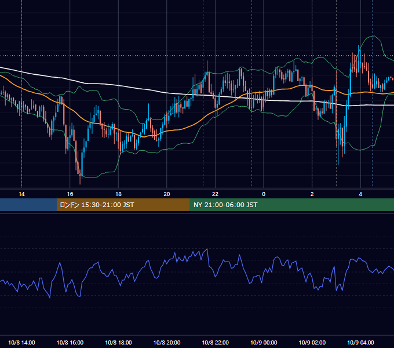Image resolution: width=394 pixels, height=348 pixels.
Task: Click the 20 hour axis label
Action: click(x=167, y=194)
